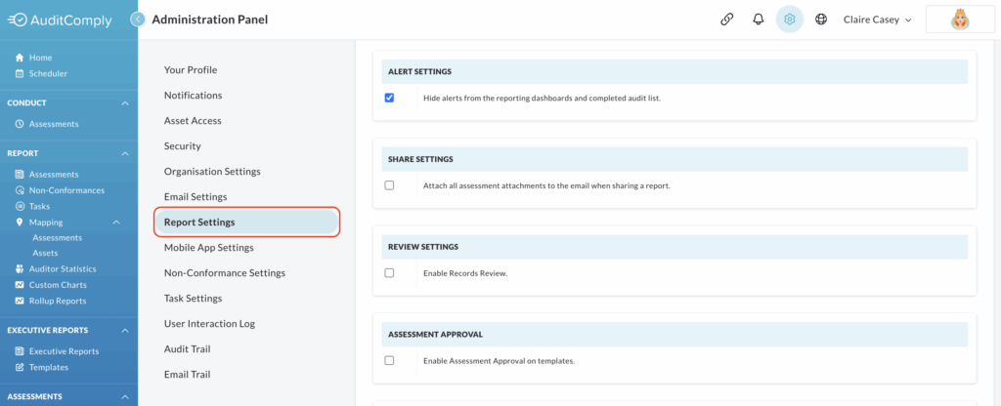
Task: Open the Claire Casey user dropdown
Action: point(877,20)
